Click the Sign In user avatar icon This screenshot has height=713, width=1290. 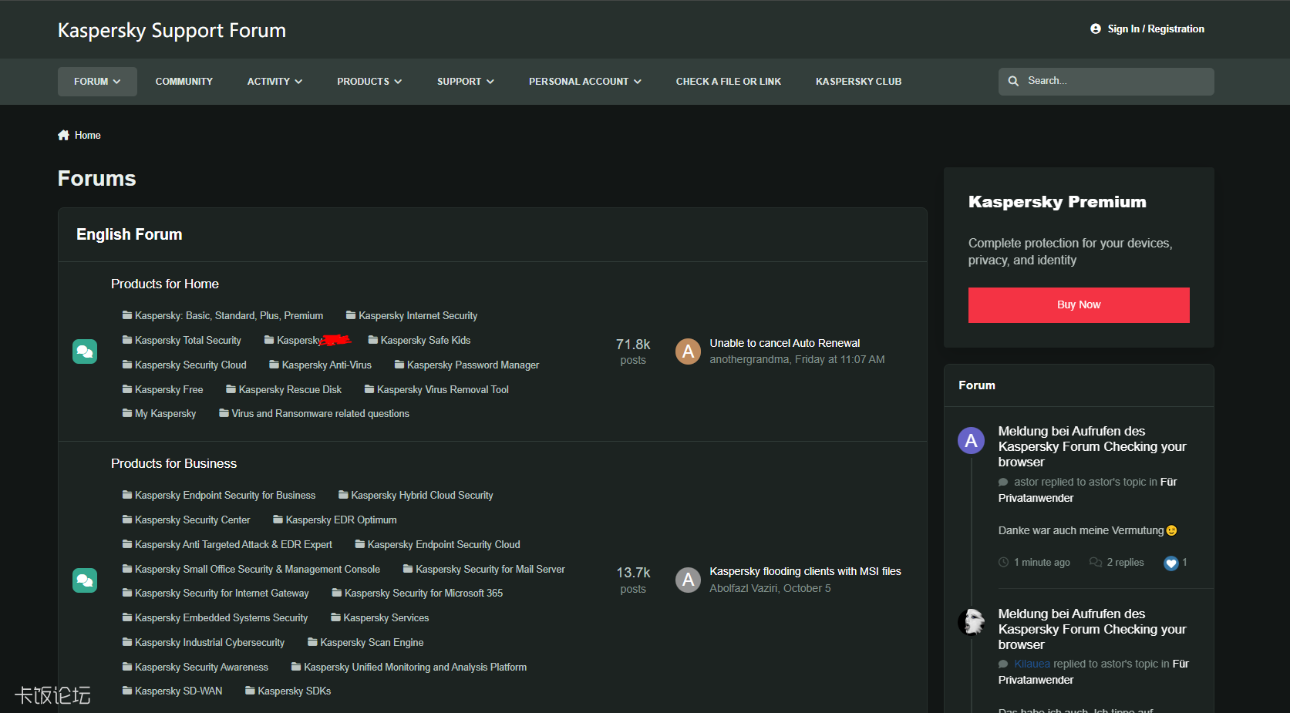[x=1096, y=29]
